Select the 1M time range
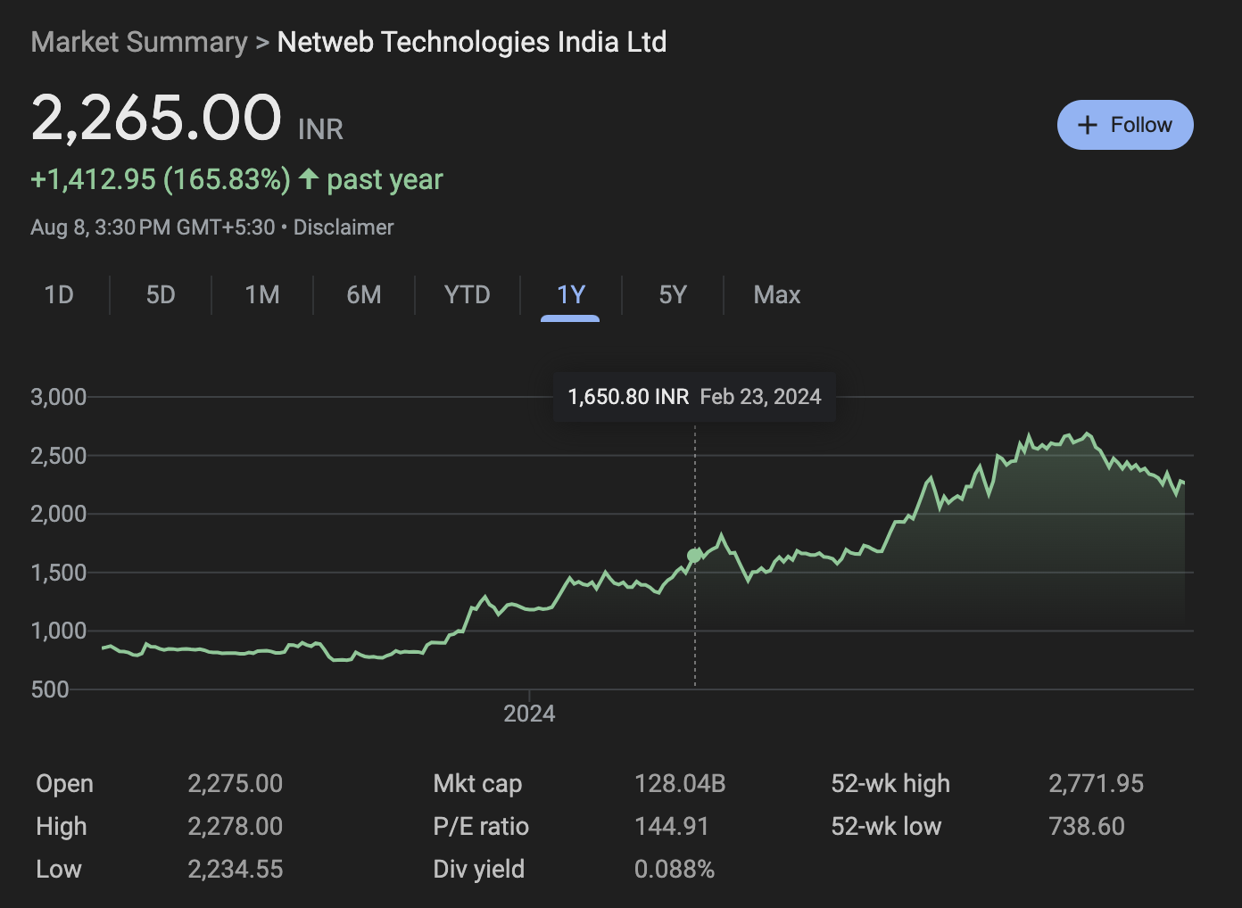 coord(262,294)
